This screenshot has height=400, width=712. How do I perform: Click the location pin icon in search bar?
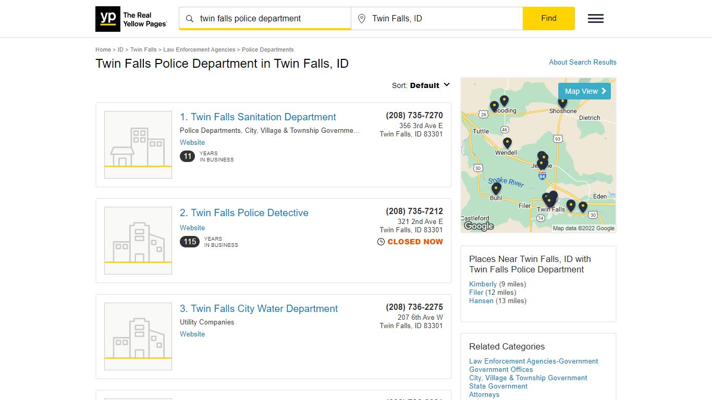point(362,19)
